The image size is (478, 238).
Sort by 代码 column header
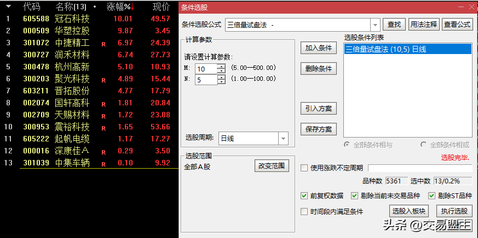click(x=32, y=7)
